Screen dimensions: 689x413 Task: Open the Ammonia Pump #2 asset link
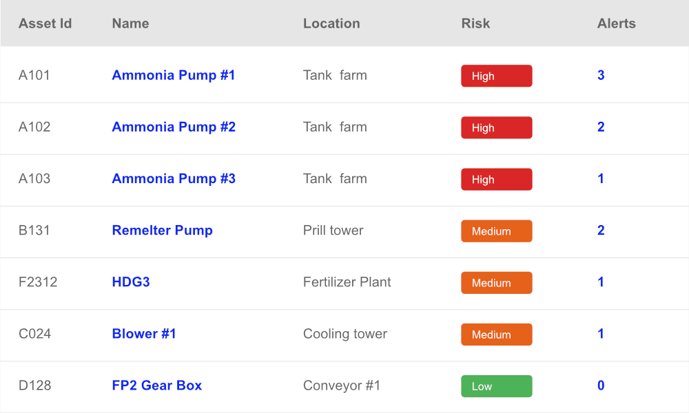point(174,127)
